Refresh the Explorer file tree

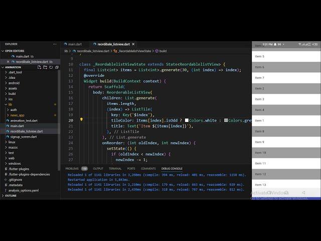[x=51, y=67]
